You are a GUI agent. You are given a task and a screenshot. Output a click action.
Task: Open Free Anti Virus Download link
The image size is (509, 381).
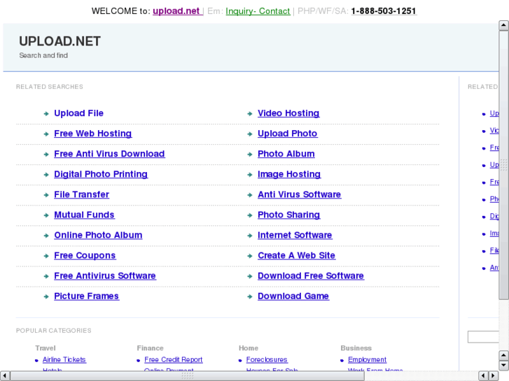[x=109, y=154]
